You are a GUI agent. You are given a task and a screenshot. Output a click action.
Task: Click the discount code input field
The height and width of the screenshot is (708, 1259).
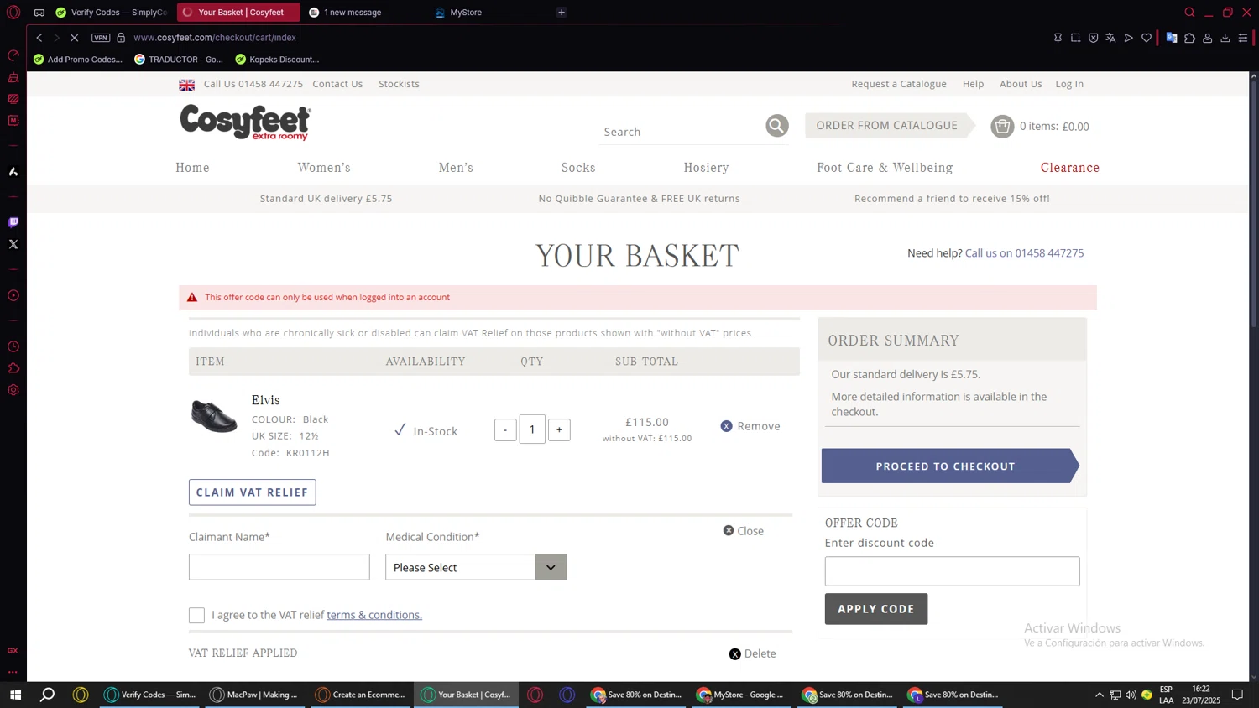click(952, 571)
